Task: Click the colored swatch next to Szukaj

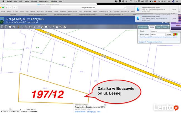Action: [174, 35]
